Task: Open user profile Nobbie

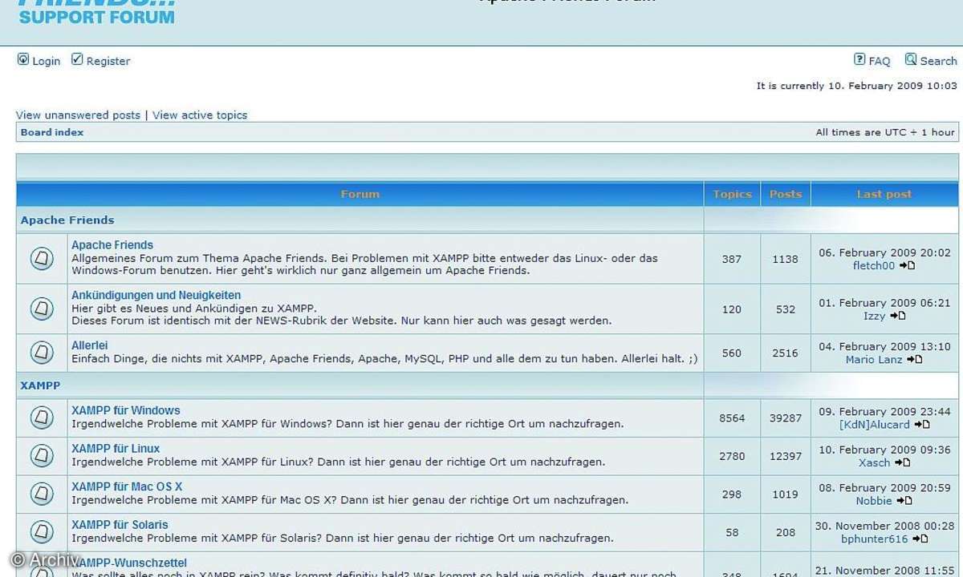Action: click(874, 501)
